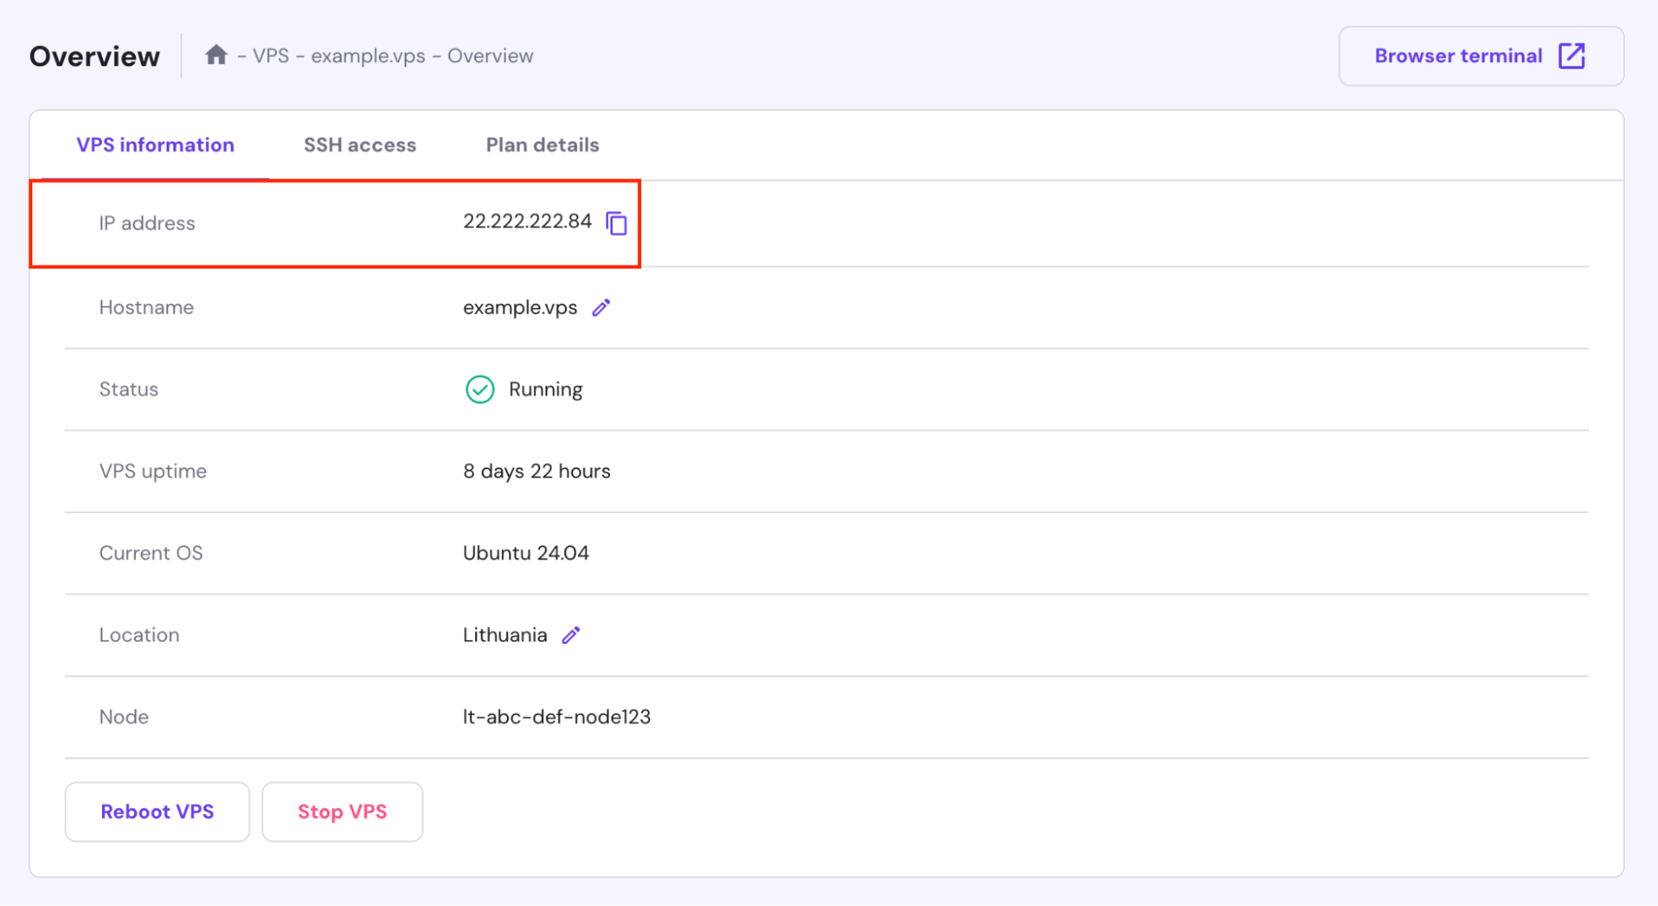
Task: Click the hostname value example.vps
Action: tap(519, 308)
